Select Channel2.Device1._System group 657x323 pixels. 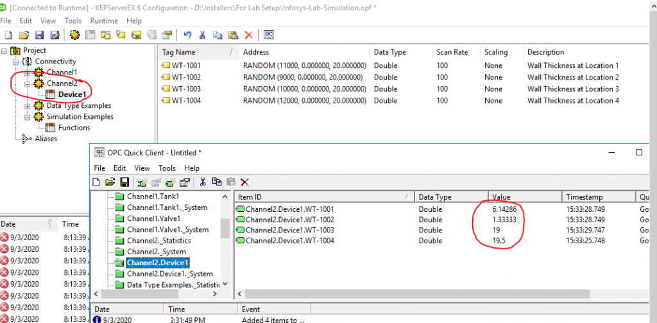169,274
